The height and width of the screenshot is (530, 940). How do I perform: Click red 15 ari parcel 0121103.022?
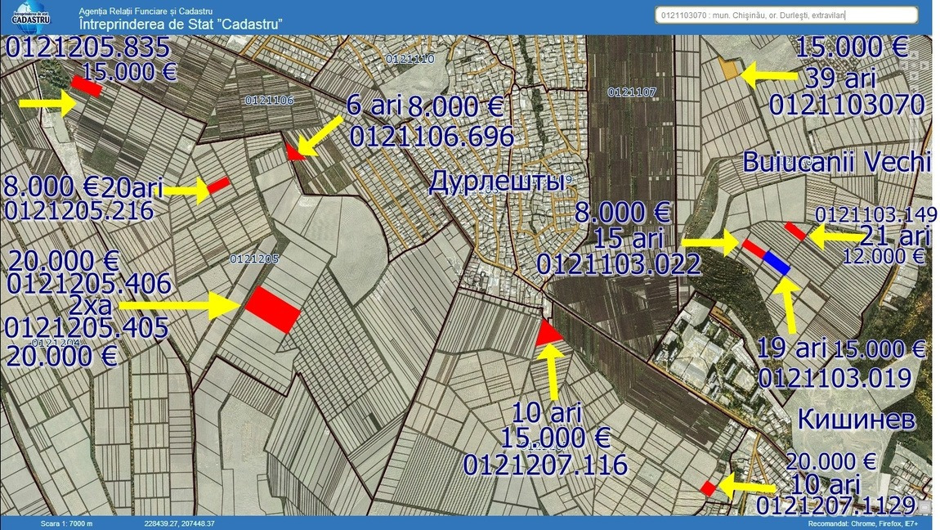tap(752, 246)
